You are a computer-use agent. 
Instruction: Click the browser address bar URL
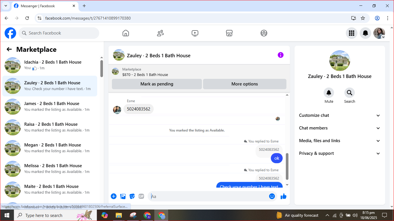[x=88, y=18]
